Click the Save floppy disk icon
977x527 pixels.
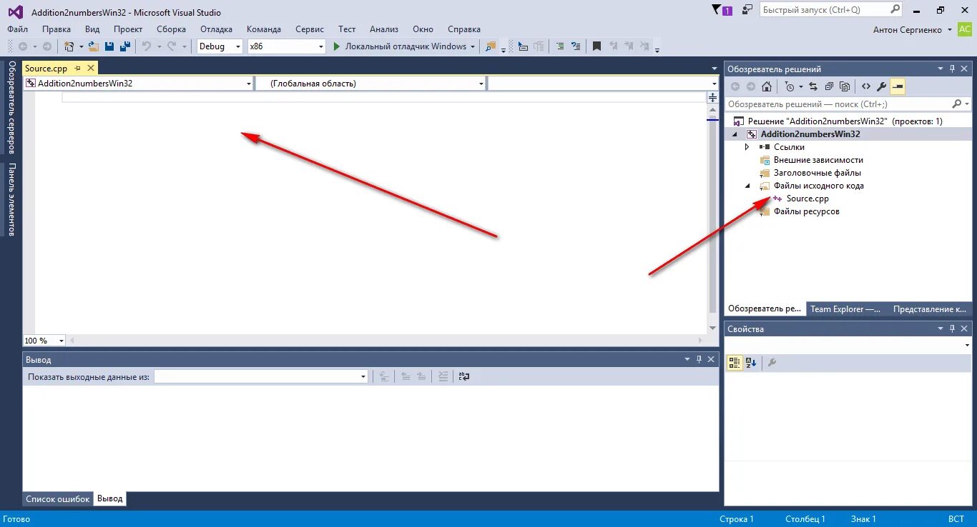[109, 46]
